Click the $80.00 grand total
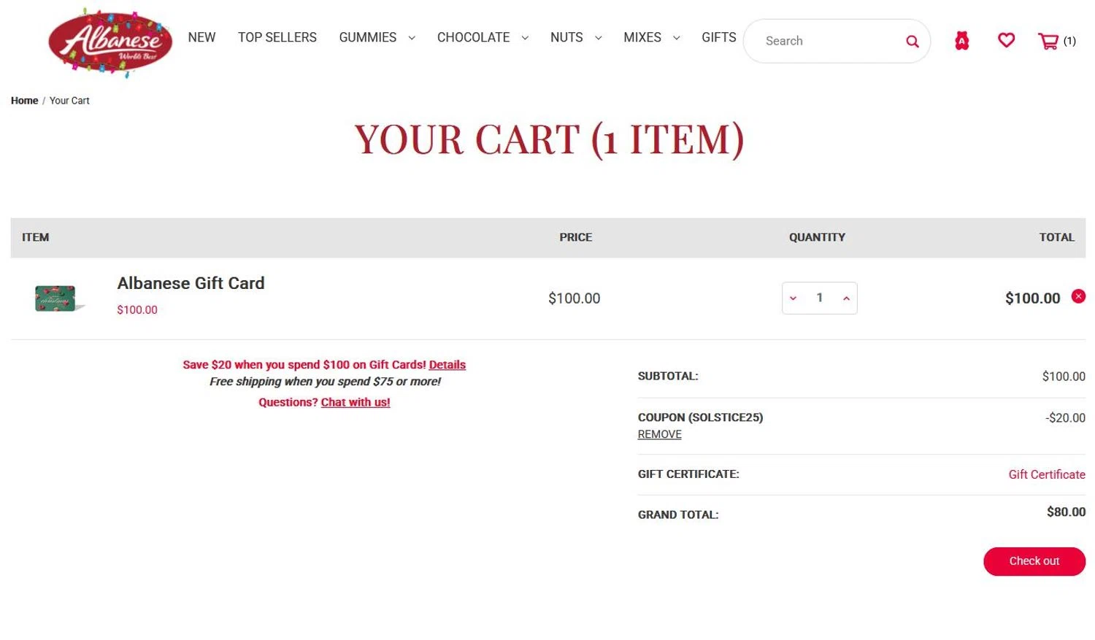This screenshot has width=1095, height=640. click(x=1066, y=512)
